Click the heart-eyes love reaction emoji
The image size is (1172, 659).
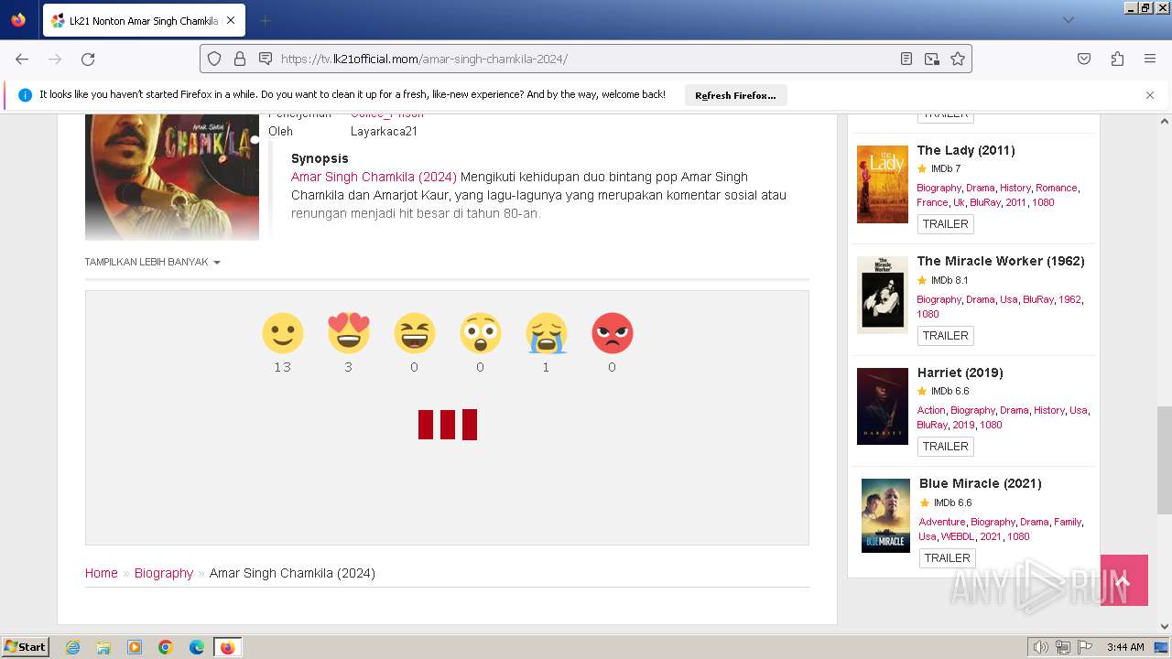pos(348,333)
